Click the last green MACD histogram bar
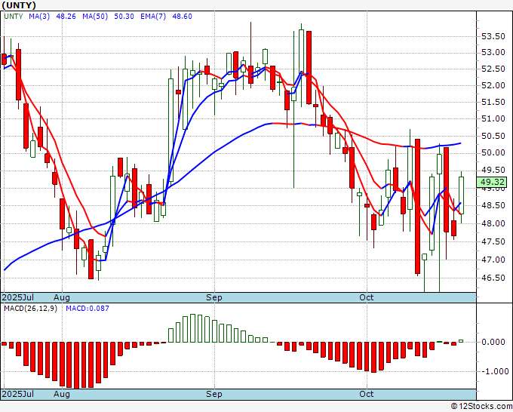Image resolution: width=513 pixels, height=412 pixels. coord(461,341)
